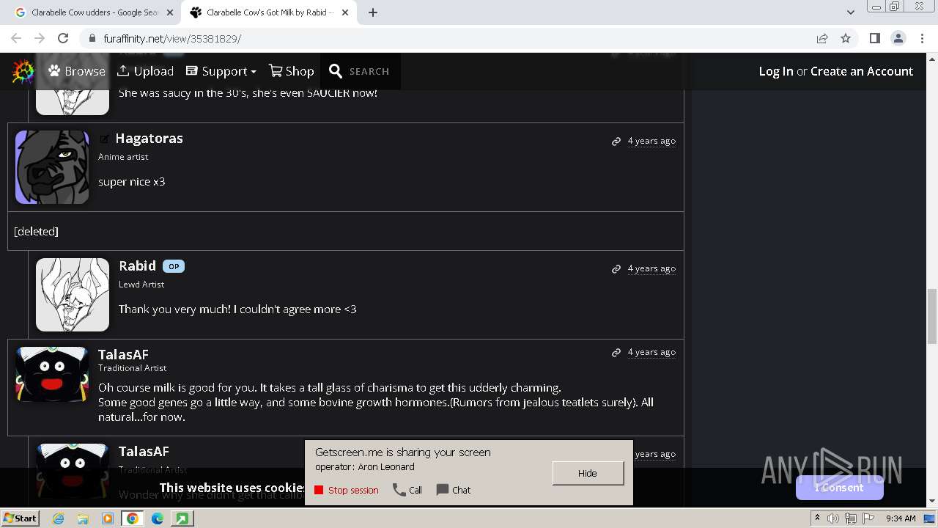938x528 pixels.
Task: Click permalink icon on TalasAF milk comment
Action: (x=616, y=353)
